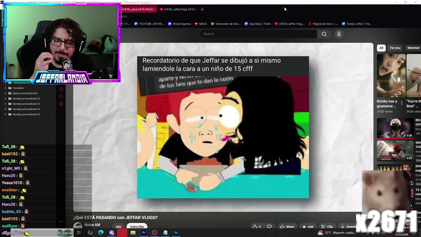Open options menu for Kimiko video
The height and width of the screenshot is (237, 421).
coord(402,103)
